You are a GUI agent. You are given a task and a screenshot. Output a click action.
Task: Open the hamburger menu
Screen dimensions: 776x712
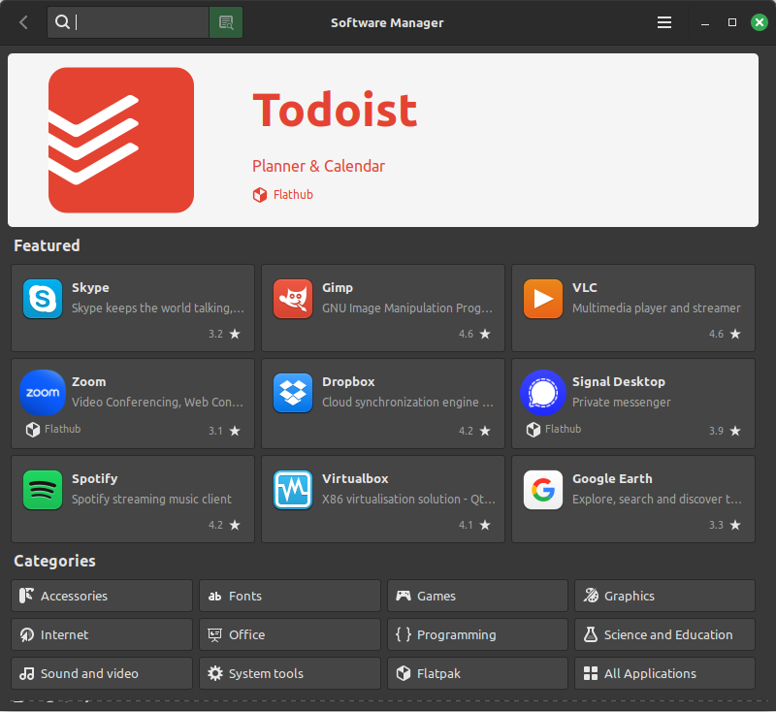tap(664, 22)
